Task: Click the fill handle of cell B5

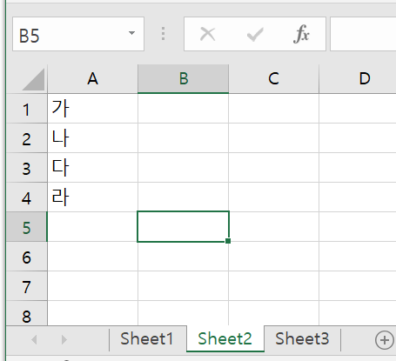Action: tap(228, 241)
